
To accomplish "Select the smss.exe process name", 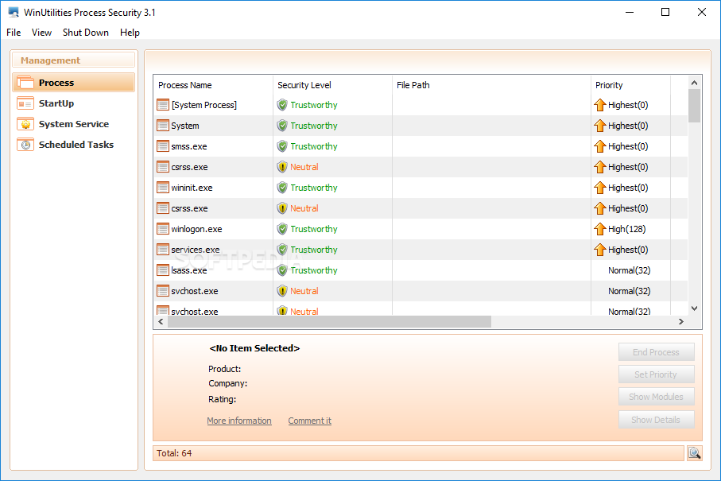I will coord(189,146).
